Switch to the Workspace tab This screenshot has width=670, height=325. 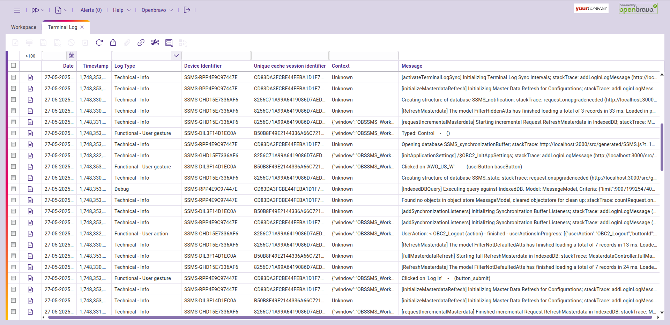coord(24,27)
